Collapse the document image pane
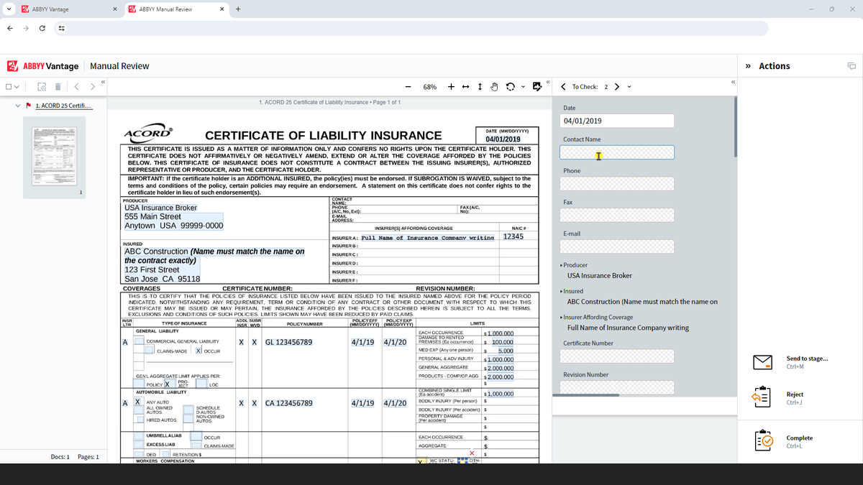The width and height of the screenshot is (863, 485). (x=548, y=82)
